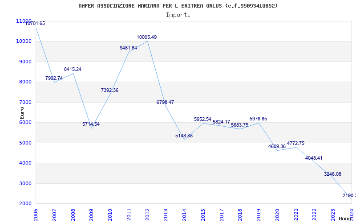This screenshot has width=356, height=223.
Task: Click year 2012 on the x-axis
Action: (x=147, y=214)
